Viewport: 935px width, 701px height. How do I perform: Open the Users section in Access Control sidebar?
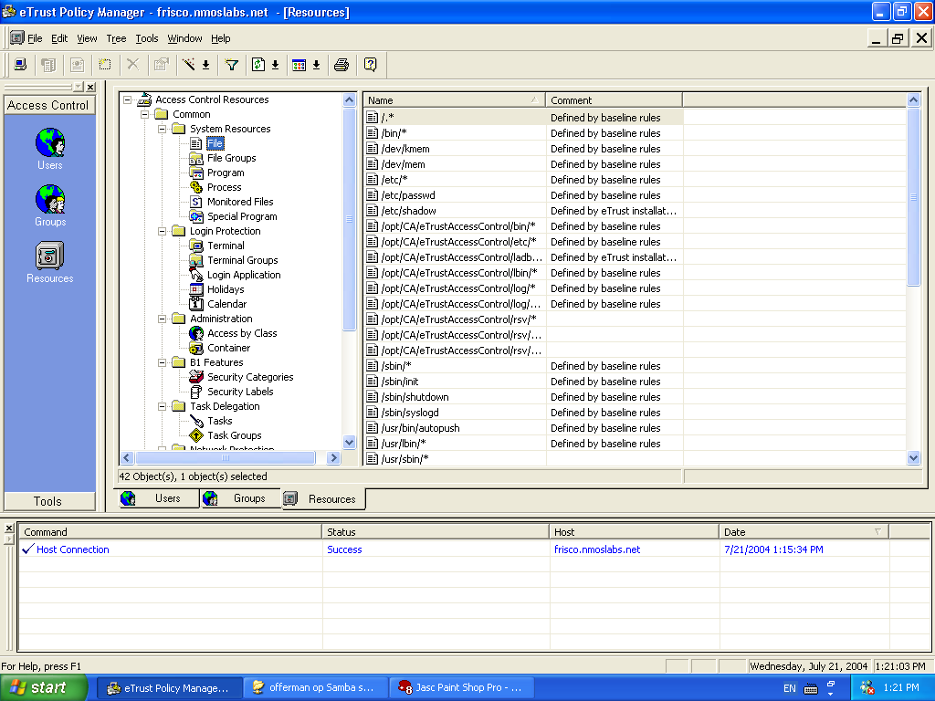coord(49,149)
